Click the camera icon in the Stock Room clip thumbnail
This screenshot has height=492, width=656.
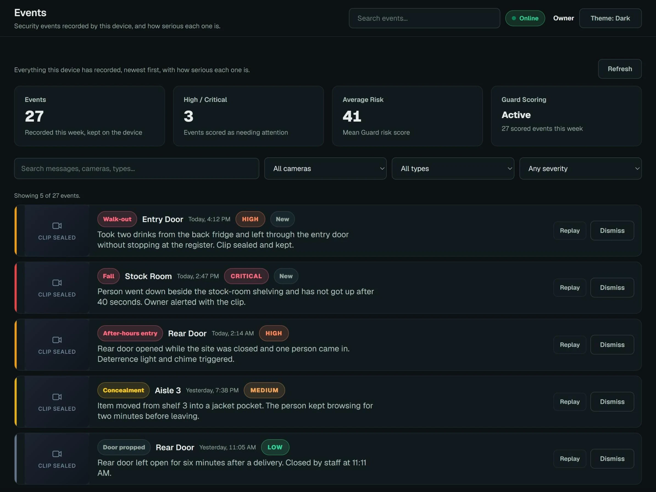pos(57,283)
